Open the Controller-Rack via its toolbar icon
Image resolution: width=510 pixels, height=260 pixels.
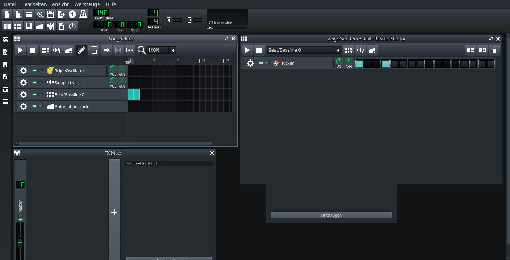click(x=72, y=26)
